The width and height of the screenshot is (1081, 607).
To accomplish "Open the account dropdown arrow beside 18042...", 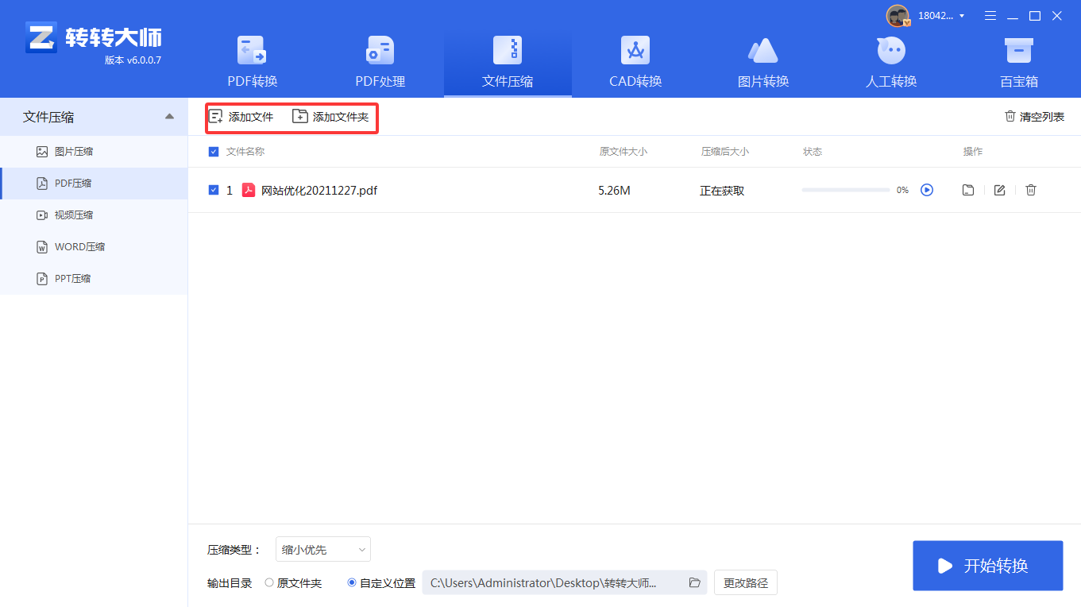I will (962, 16).
